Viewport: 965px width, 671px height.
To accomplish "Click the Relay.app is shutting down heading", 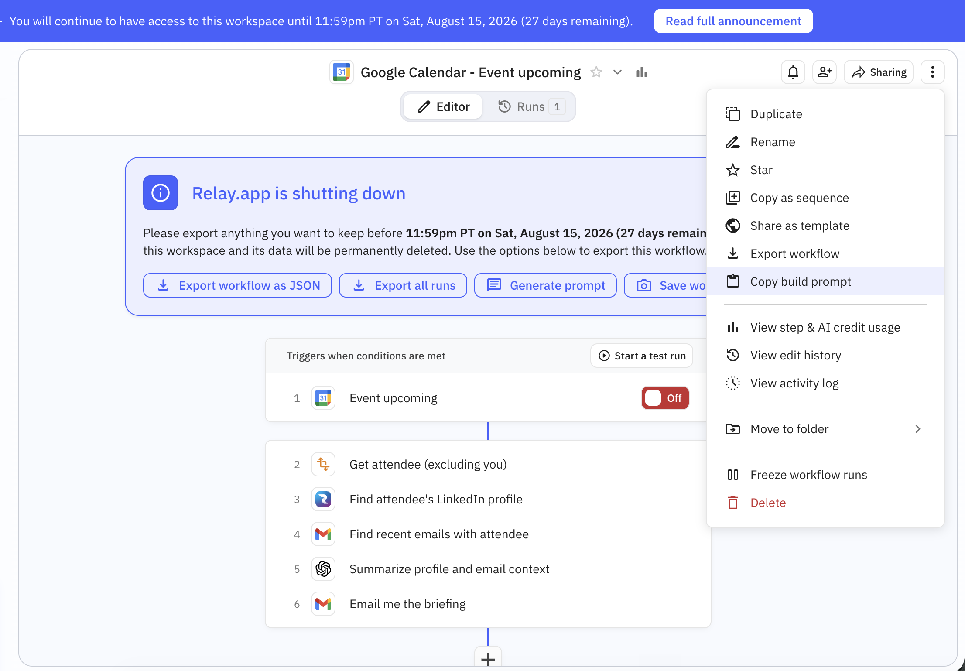I will click(299, 193).
